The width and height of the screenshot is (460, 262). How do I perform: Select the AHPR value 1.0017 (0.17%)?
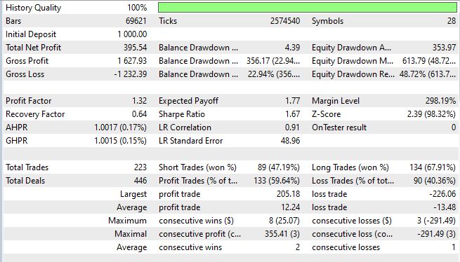tap(120, 127)
